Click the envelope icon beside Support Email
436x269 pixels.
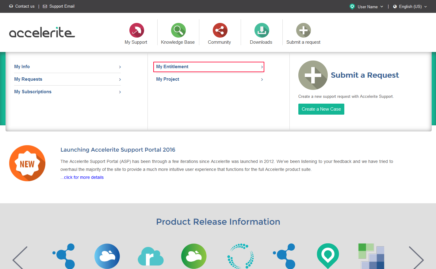point(45,6)
